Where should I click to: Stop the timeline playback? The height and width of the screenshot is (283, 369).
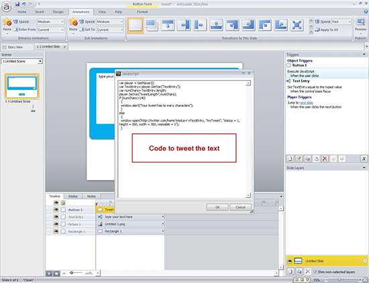click(x=56, y=274)
